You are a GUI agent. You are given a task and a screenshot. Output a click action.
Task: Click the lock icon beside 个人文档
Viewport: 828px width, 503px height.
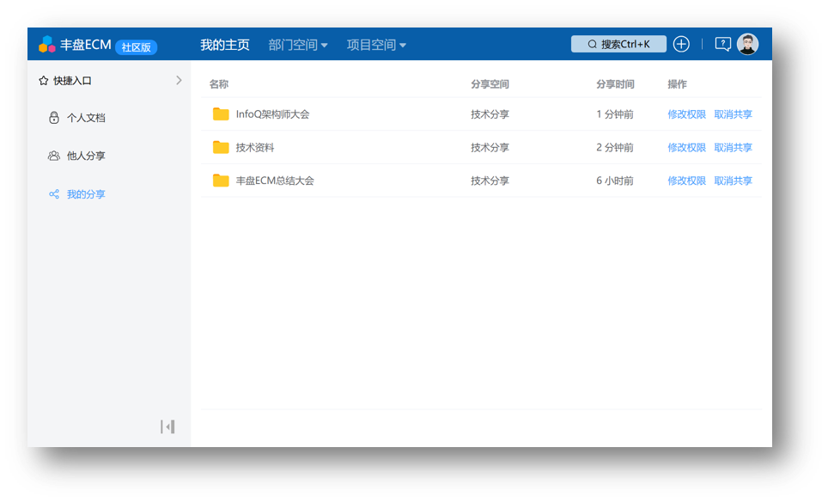click(54, 117)
